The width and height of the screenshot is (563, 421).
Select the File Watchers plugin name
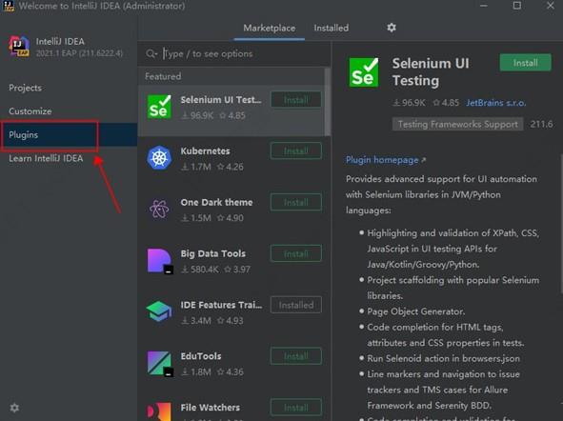(210, 408)
